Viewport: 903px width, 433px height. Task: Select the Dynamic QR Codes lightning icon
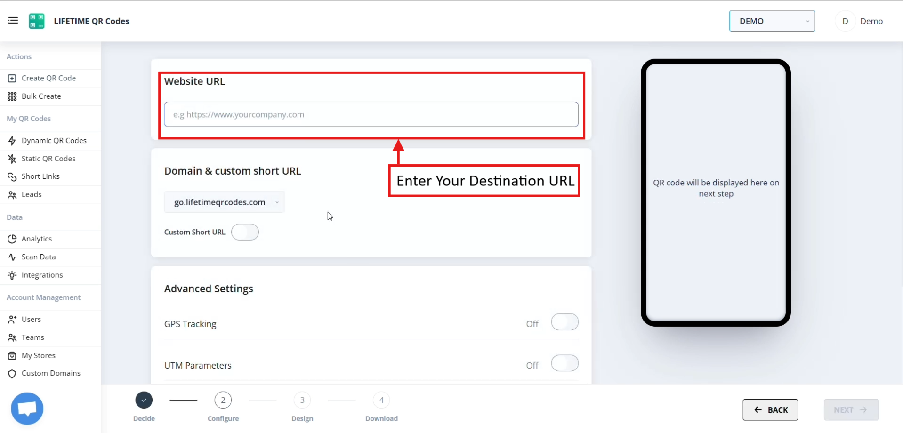click(12, 140)
